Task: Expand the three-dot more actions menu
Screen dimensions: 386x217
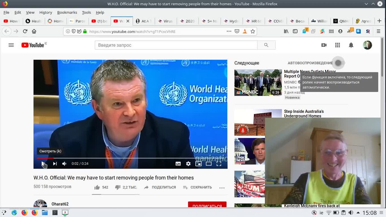Action: coord(222,188)
